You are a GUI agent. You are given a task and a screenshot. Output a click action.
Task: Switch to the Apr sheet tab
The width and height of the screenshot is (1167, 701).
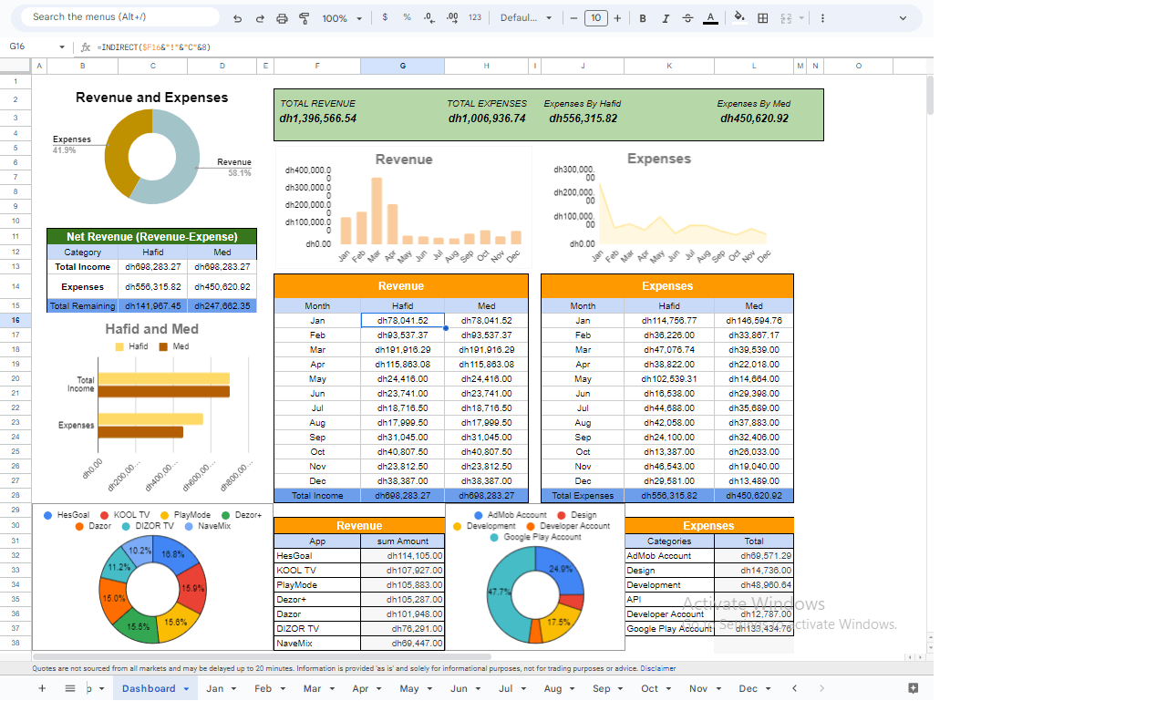tap(360, 688)
